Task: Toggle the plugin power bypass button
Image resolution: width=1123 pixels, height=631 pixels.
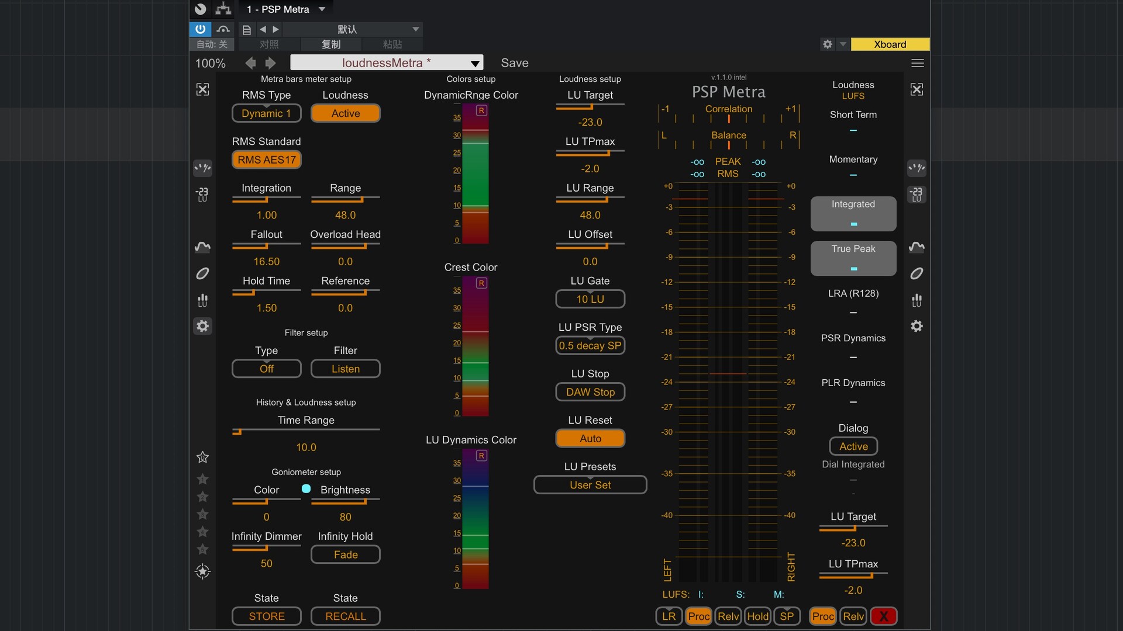Action: pos(200,29)
